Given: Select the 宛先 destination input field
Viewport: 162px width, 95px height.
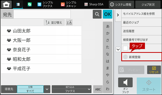Looking at the screenshot, I should click(42, 14).
